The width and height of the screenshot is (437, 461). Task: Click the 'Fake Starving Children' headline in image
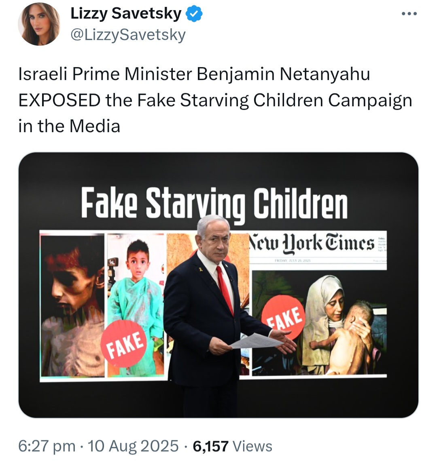pyautogui.click(x=214, y=203)
